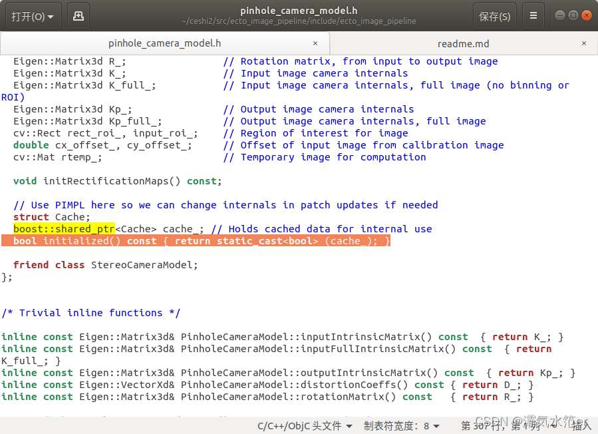Click the 'Holds cached data' comment
This screenshot has height=434, width=598.
point(321,229)
